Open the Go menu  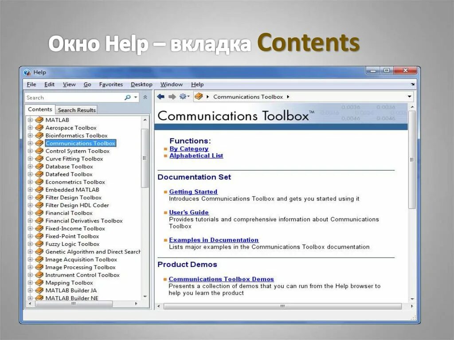click(x=87, y=85)
